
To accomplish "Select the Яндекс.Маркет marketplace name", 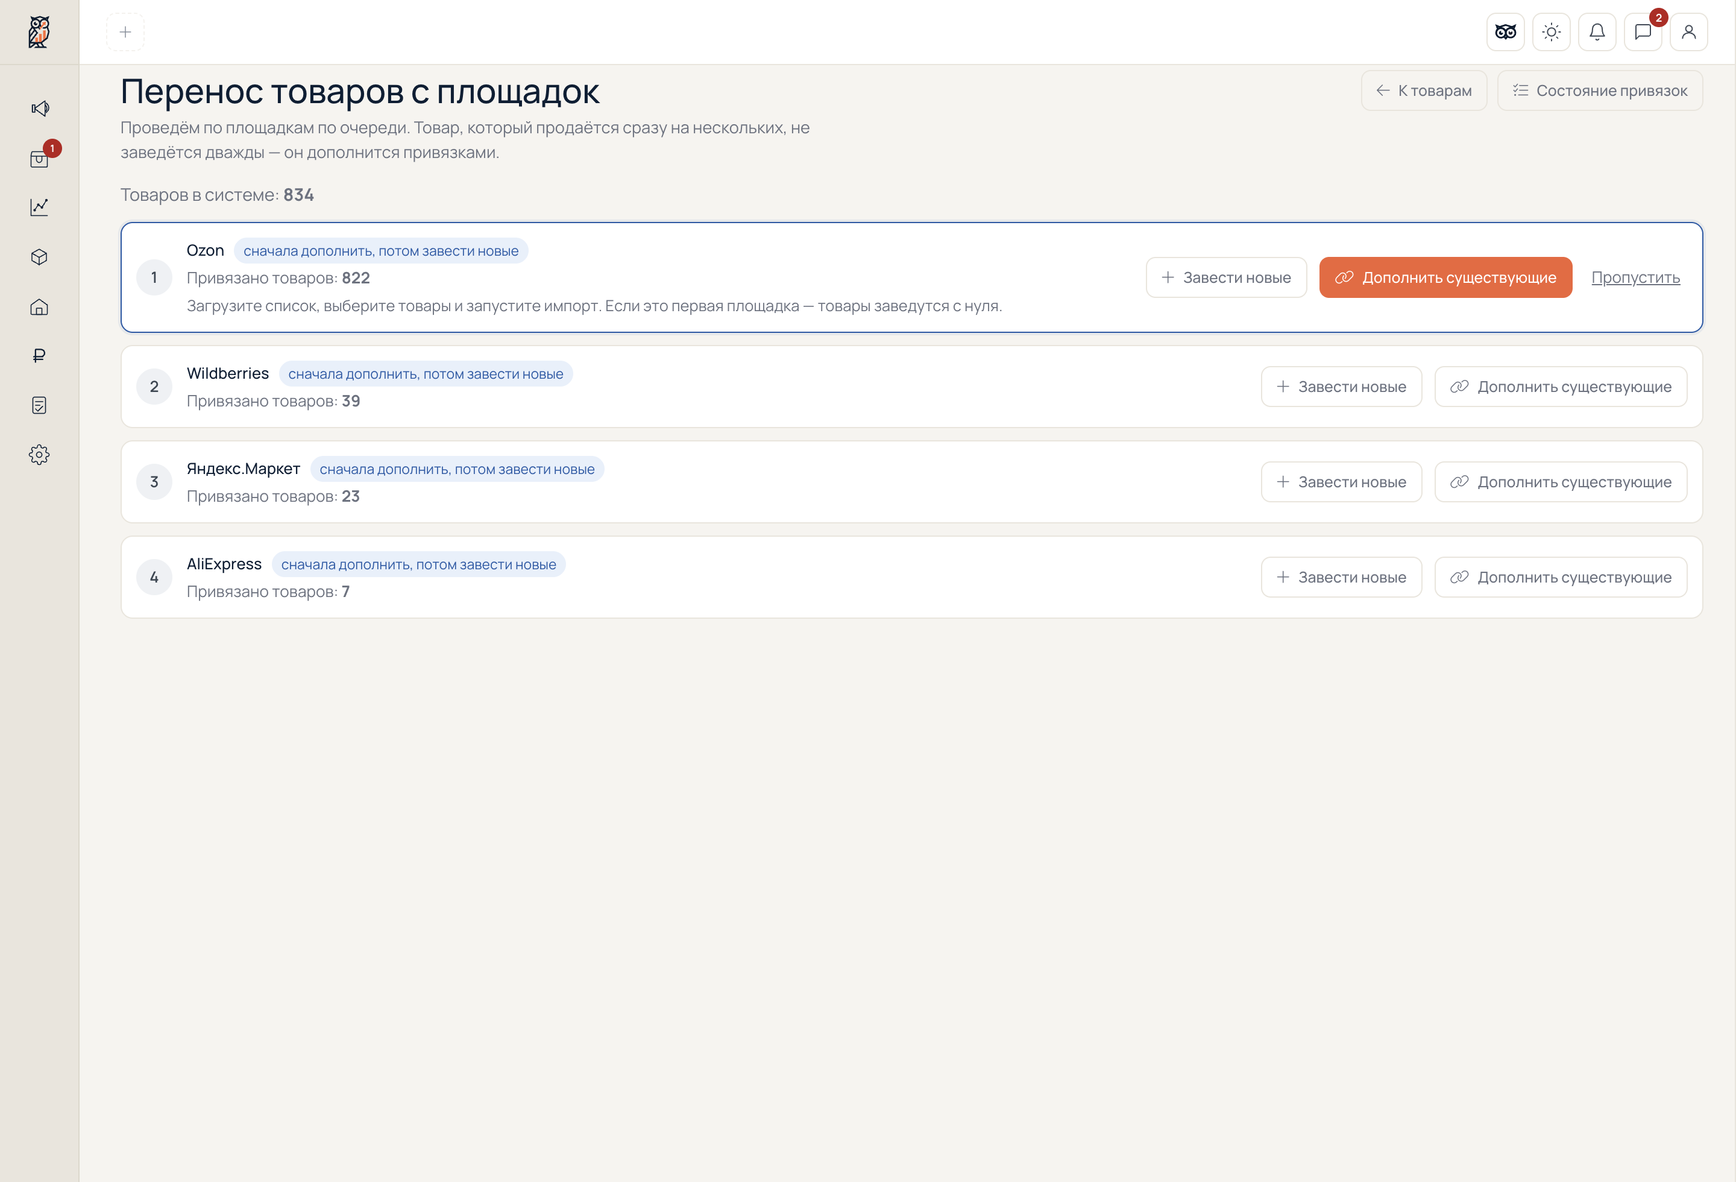I will point(244,469).
